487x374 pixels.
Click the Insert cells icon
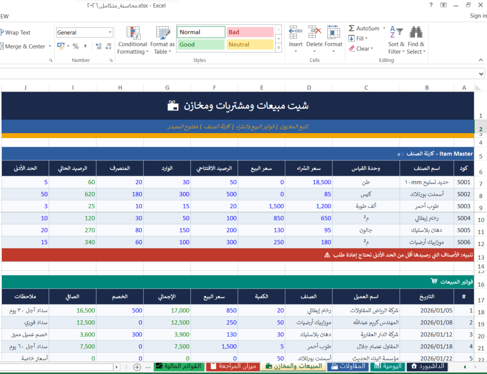point(295,32)
